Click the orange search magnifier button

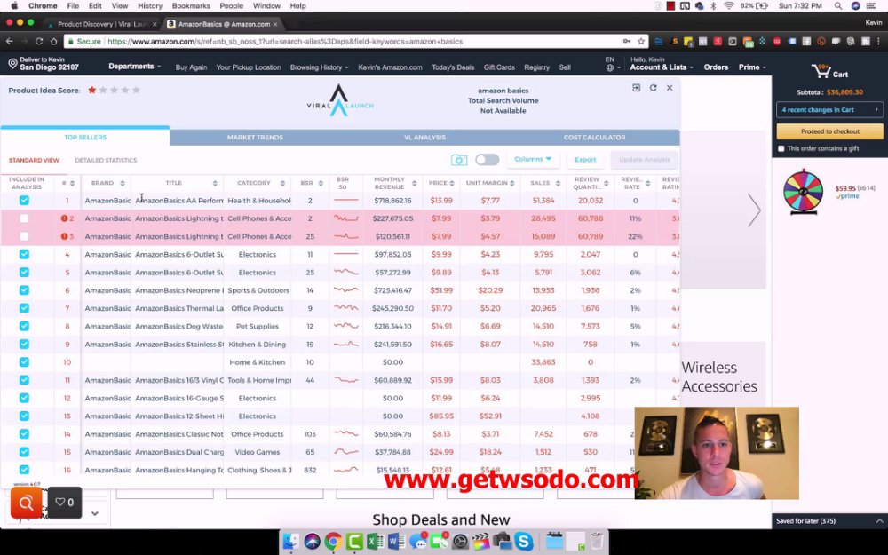pos(26,502)
